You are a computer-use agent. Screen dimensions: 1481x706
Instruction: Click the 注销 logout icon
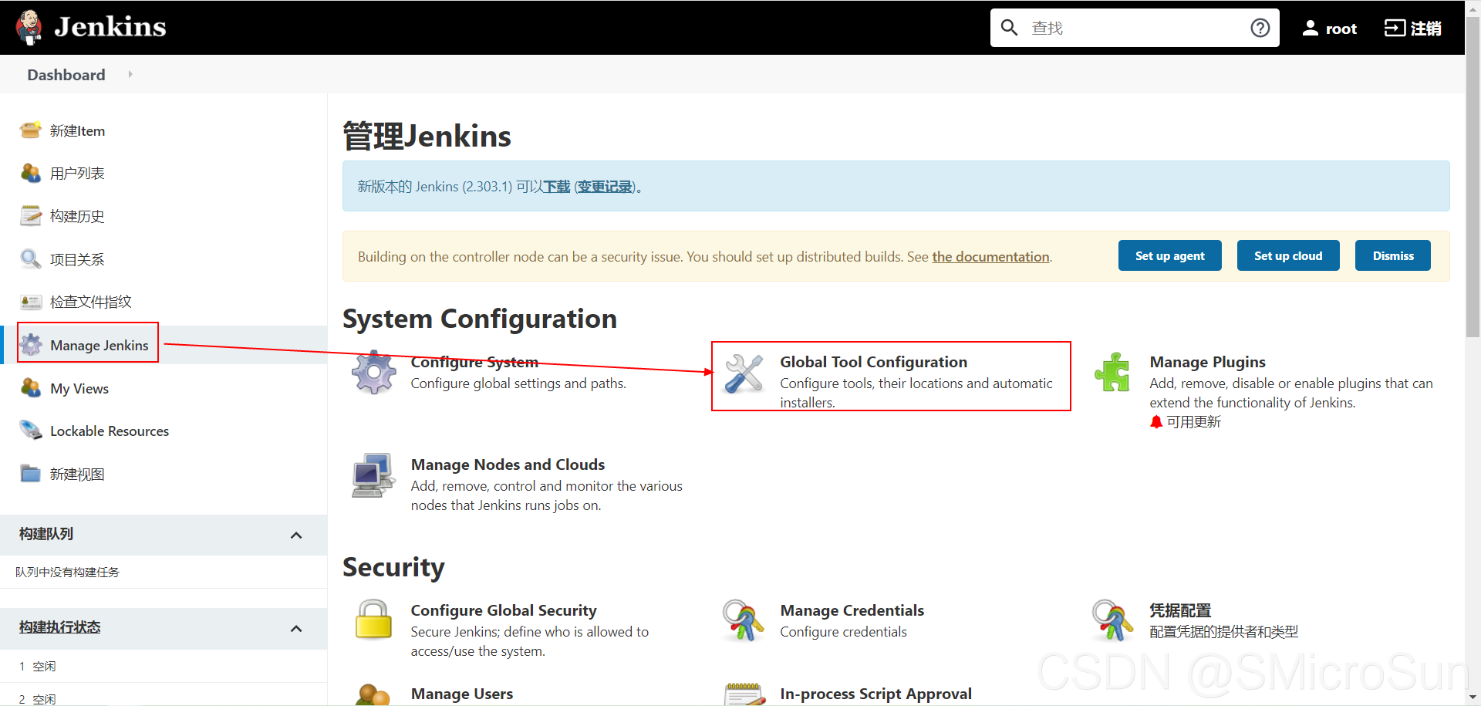click(x=1395, y=29)
